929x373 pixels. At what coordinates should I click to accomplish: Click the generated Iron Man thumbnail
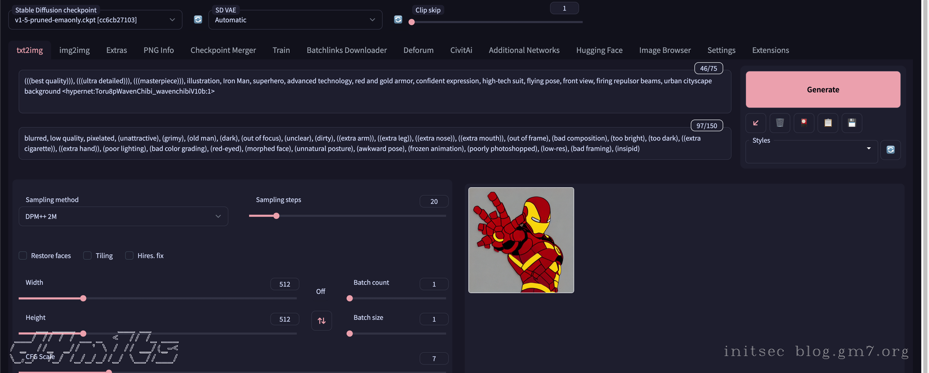pos(521,240)
